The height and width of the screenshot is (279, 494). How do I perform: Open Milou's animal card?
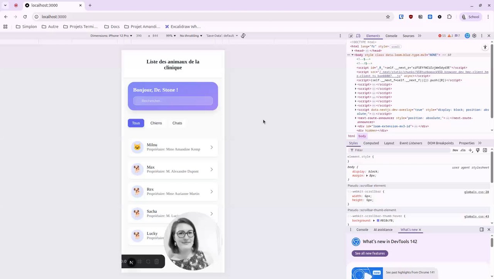coord(173,147)
